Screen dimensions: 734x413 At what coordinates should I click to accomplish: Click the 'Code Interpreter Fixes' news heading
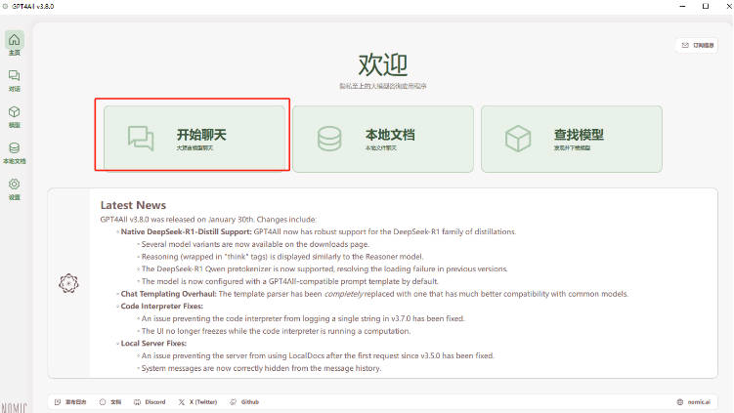click(162, 306)
